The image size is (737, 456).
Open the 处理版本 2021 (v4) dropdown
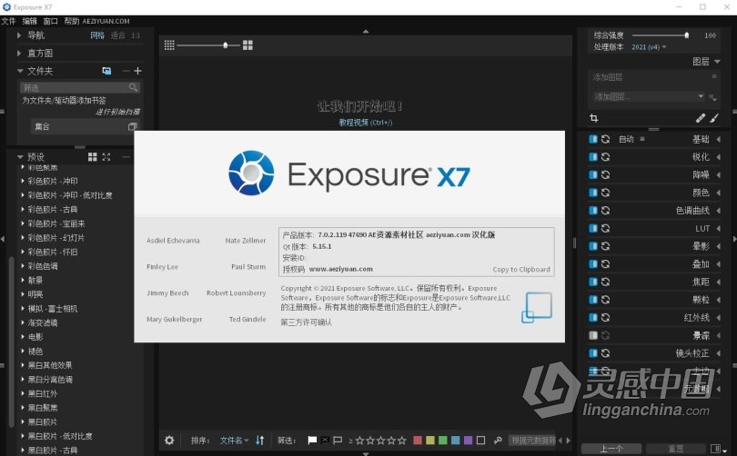[x=649, y=47]
